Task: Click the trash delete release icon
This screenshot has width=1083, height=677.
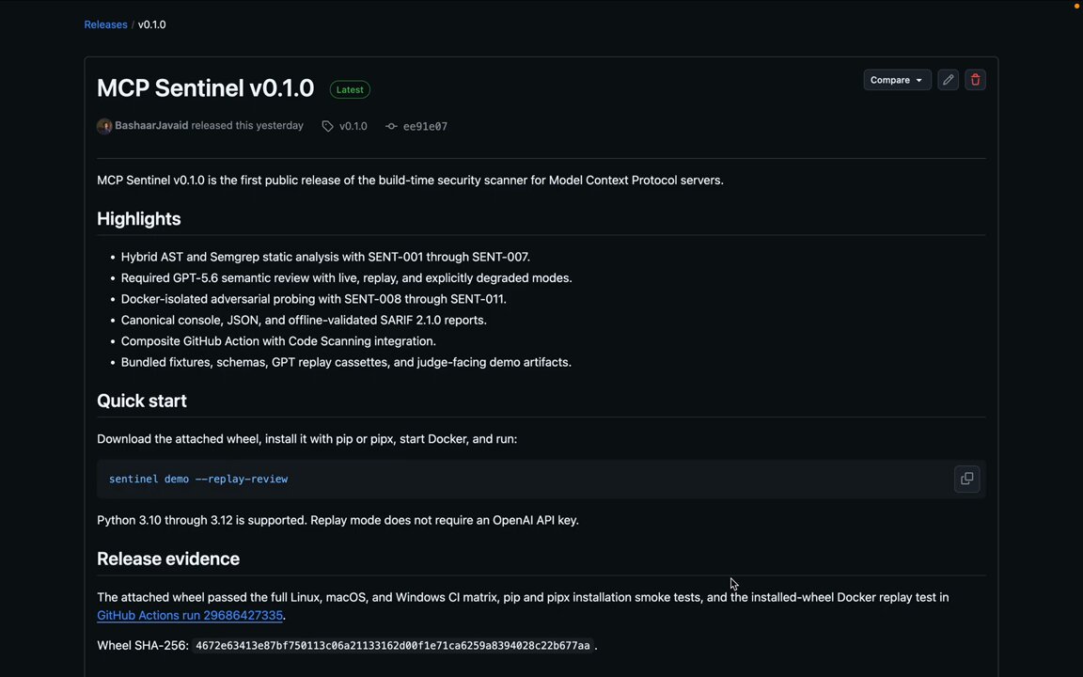Action: point(975,79)
